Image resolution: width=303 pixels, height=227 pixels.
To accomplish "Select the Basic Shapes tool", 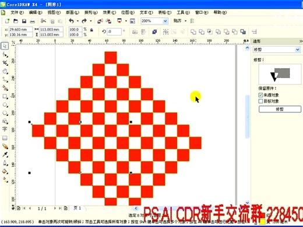I will [x=5, y=121].
